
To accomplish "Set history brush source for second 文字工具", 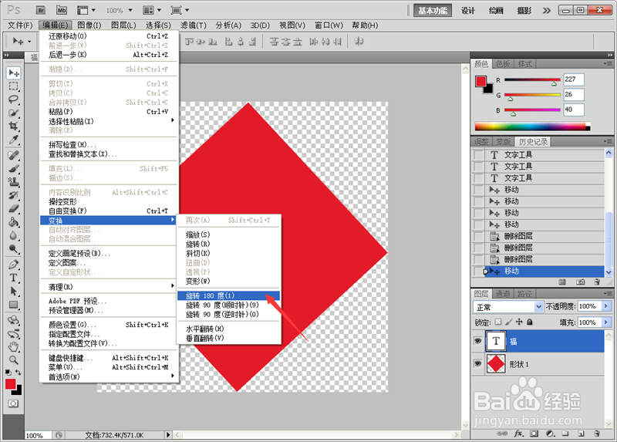I will 478,167.
